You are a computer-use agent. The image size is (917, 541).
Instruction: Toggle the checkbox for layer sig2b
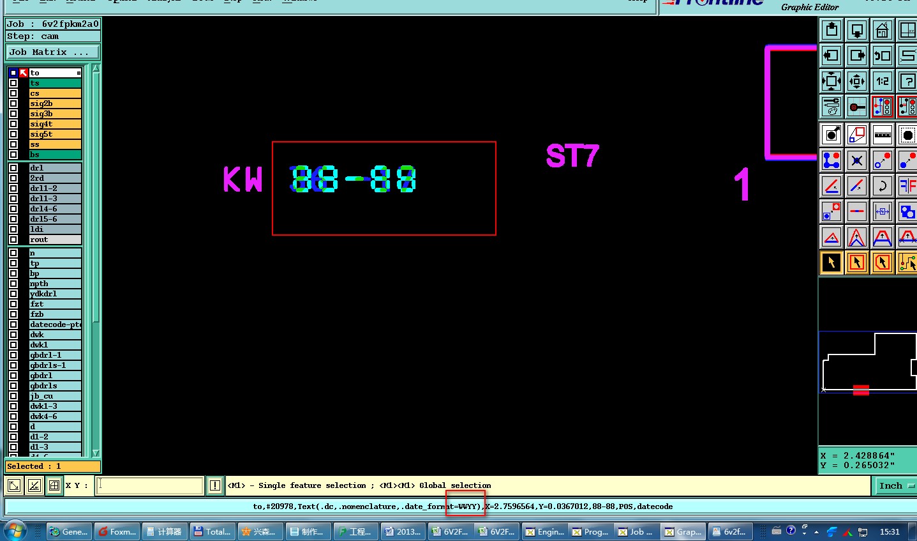pos(13,103)
